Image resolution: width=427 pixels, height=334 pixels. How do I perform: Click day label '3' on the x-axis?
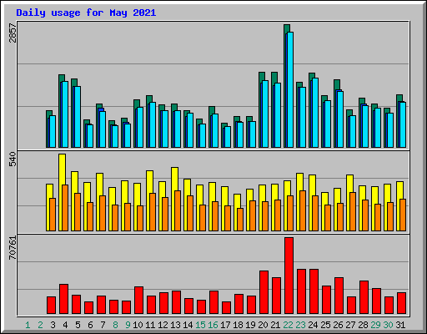coord(53,325)
